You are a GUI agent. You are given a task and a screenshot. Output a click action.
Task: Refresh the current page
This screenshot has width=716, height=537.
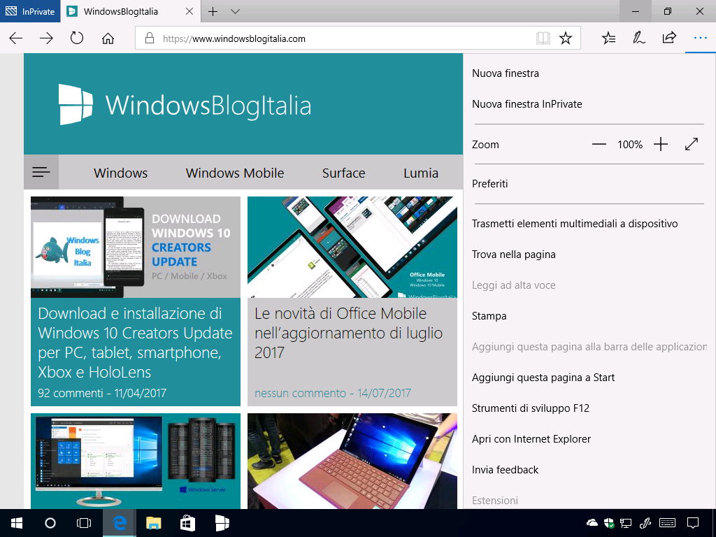tap(77, 38)
